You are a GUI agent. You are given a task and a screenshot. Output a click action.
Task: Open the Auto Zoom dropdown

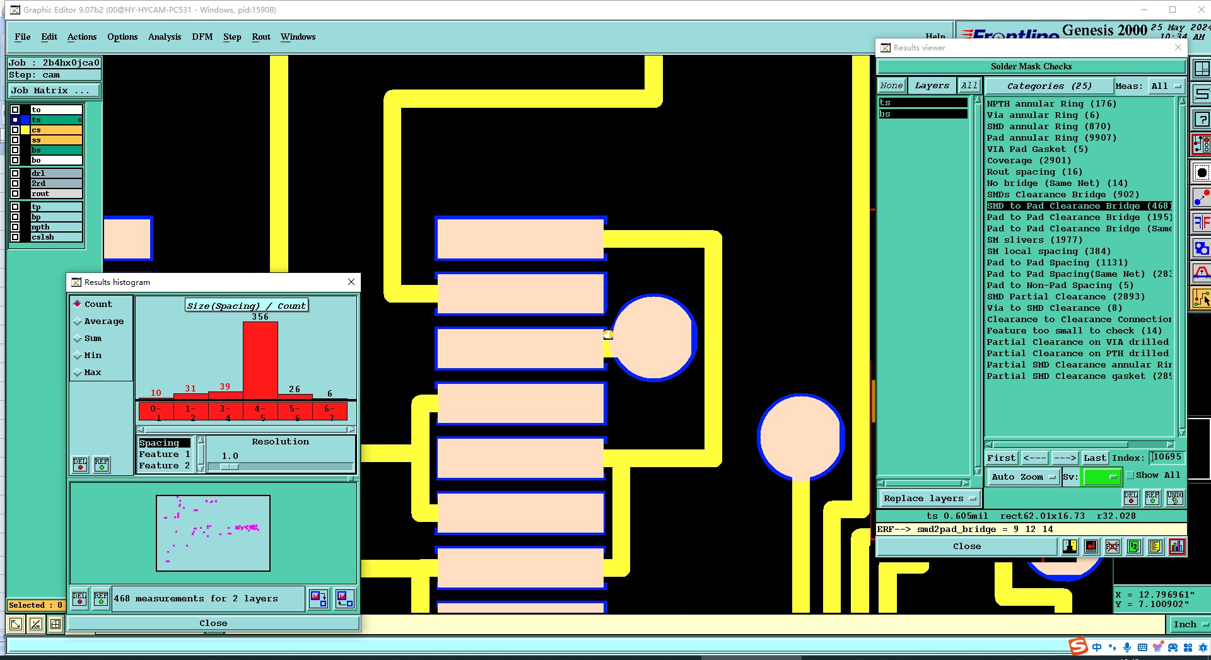(x=1022, y=477)
